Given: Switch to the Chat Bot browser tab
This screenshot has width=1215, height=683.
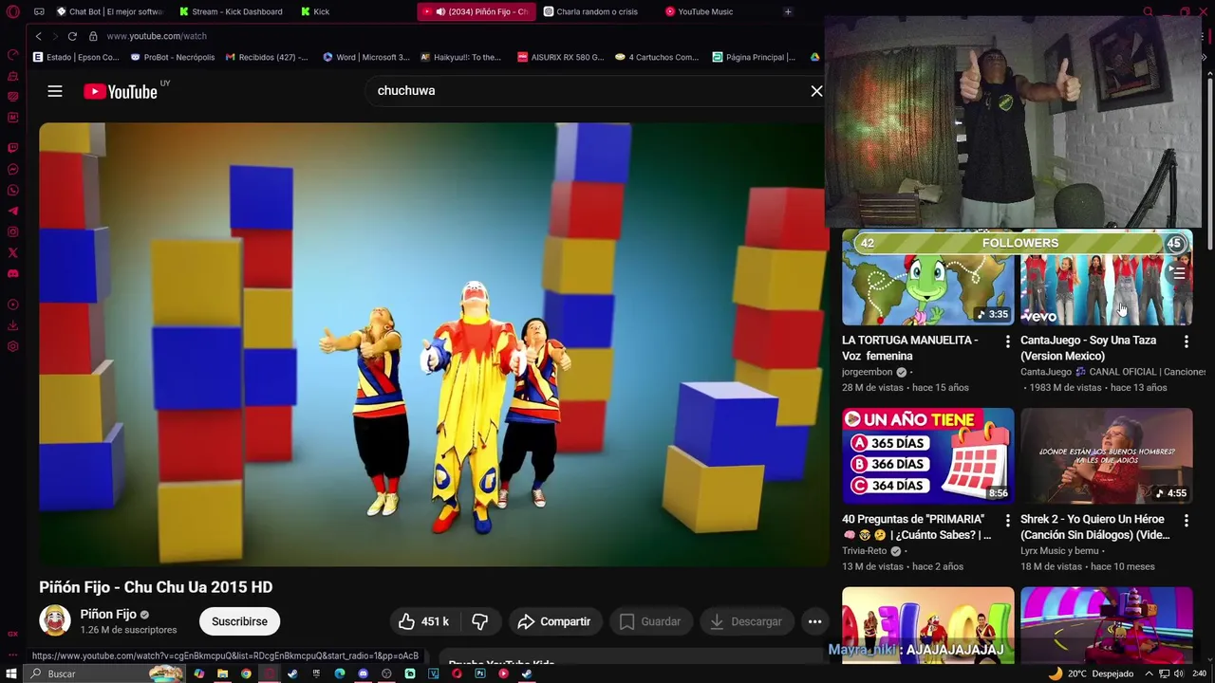Looking at the screenshot, I should point(110,11).
